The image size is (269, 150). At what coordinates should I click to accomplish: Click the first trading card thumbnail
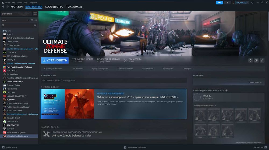tap(200, 115)
